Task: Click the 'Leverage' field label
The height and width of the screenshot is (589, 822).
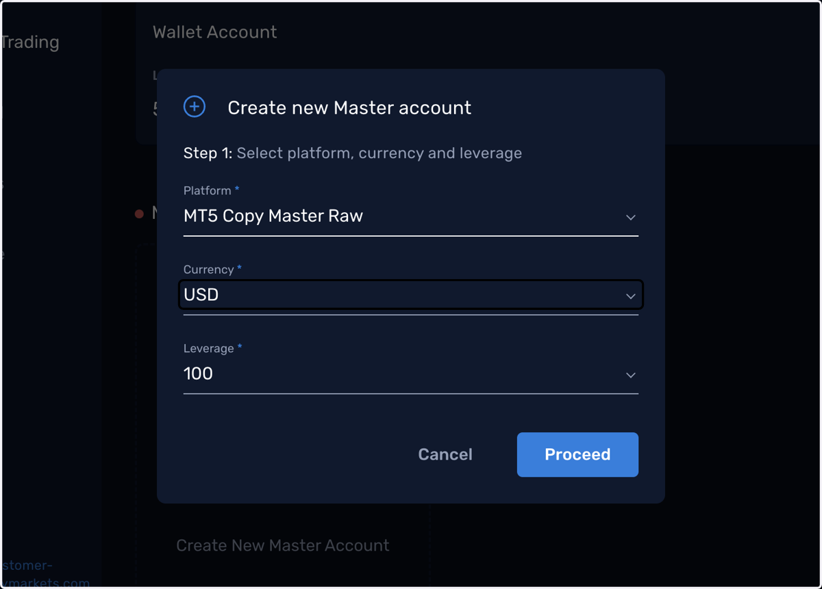Action: 209,348
